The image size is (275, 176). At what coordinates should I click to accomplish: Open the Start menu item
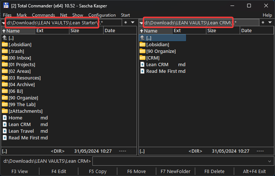click(x=125, y=15)
